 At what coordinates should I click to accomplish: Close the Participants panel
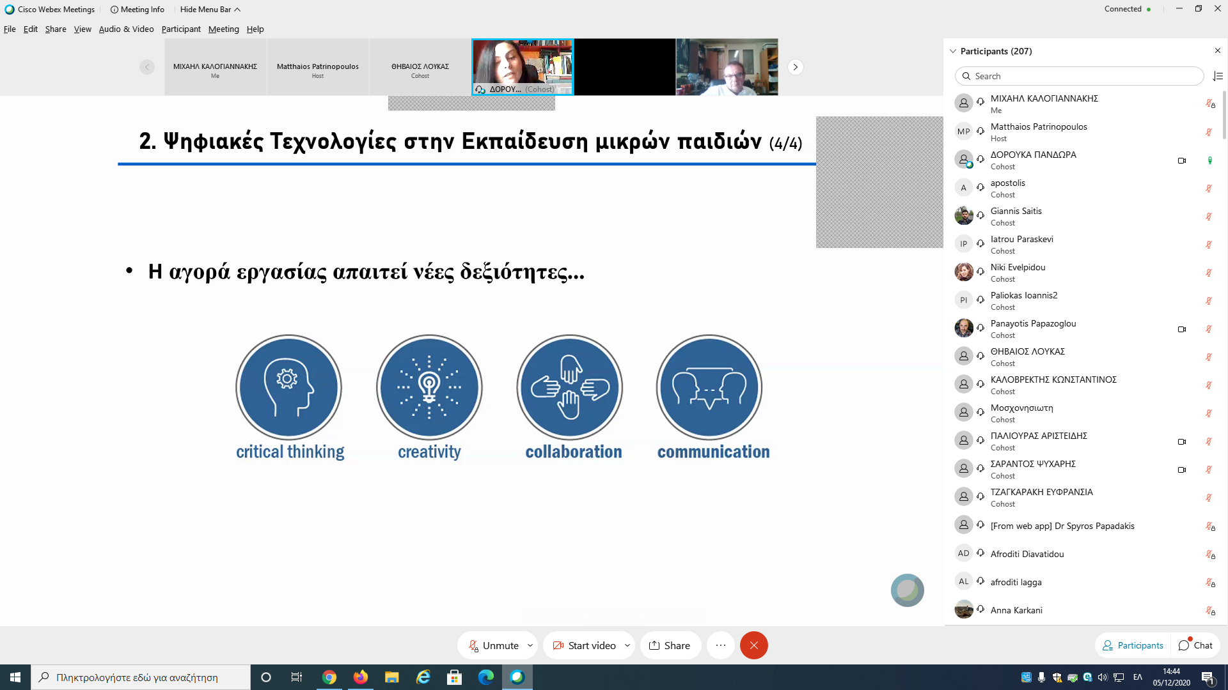[x=1217, y=50]
